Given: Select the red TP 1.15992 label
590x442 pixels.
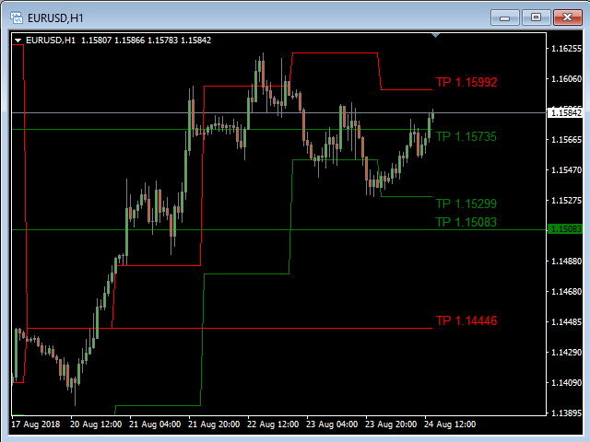Looking at the screenshot, I should 466,82.
